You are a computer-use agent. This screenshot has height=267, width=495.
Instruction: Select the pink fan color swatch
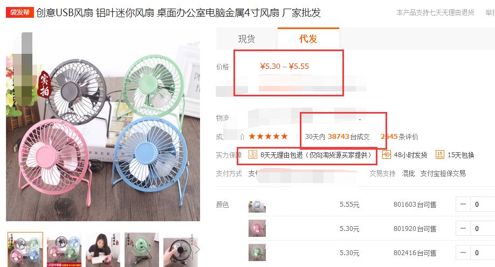[257, 229]
